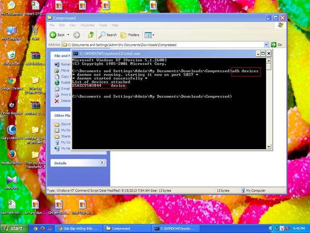Launch Firefox from Quick Launch bar
Screen dimensions: 310x233
(x=42, y=229)
